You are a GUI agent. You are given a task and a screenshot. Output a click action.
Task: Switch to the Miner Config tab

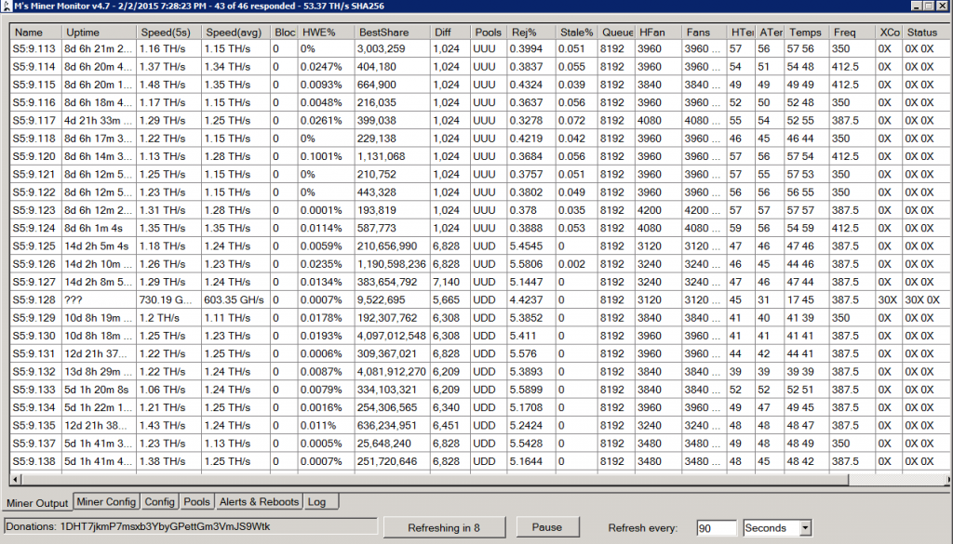tap(106, 502)
